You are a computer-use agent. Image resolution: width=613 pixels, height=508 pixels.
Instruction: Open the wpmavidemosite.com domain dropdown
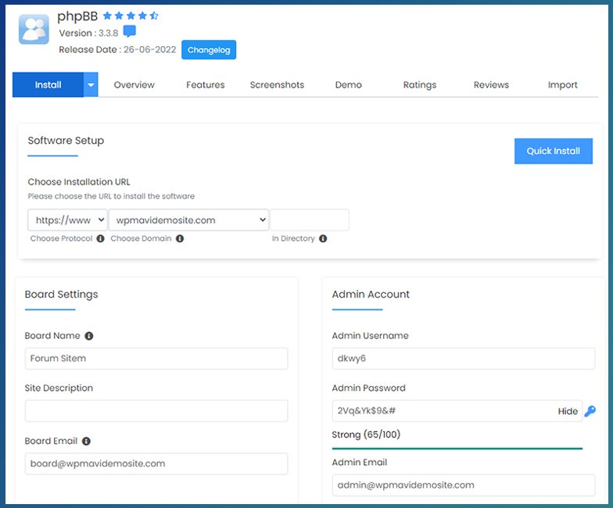tap(189, 220)
